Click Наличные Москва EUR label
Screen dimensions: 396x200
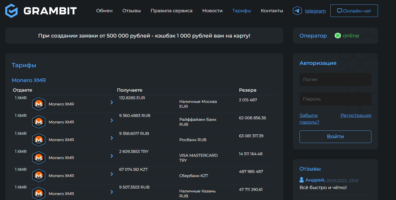pos(198,104)
